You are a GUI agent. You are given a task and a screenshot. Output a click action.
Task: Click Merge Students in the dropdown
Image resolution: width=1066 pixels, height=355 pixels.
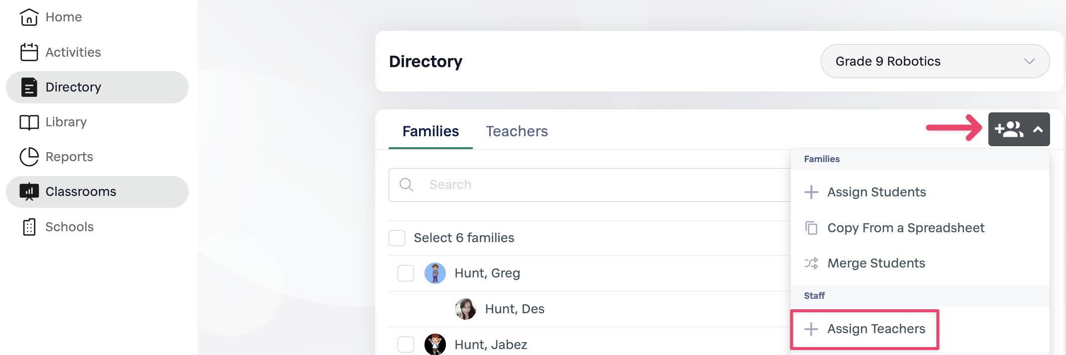875,264
